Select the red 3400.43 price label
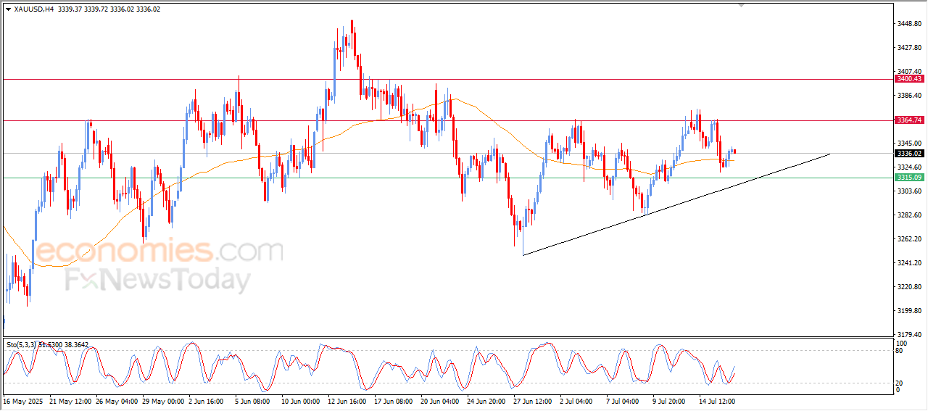928x411 pixels. [x=908, y=79]
